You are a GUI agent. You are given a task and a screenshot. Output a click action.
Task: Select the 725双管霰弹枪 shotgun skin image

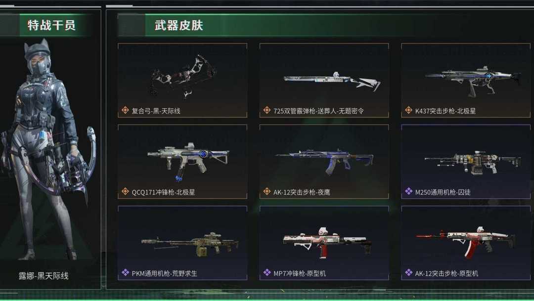[332, 82]
